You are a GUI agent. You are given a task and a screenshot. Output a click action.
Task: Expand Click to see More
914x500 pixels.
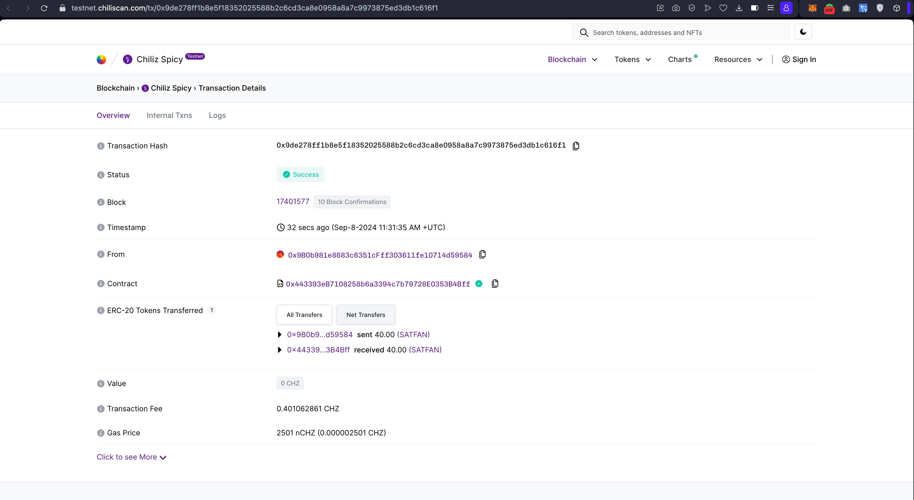[132, 457]
